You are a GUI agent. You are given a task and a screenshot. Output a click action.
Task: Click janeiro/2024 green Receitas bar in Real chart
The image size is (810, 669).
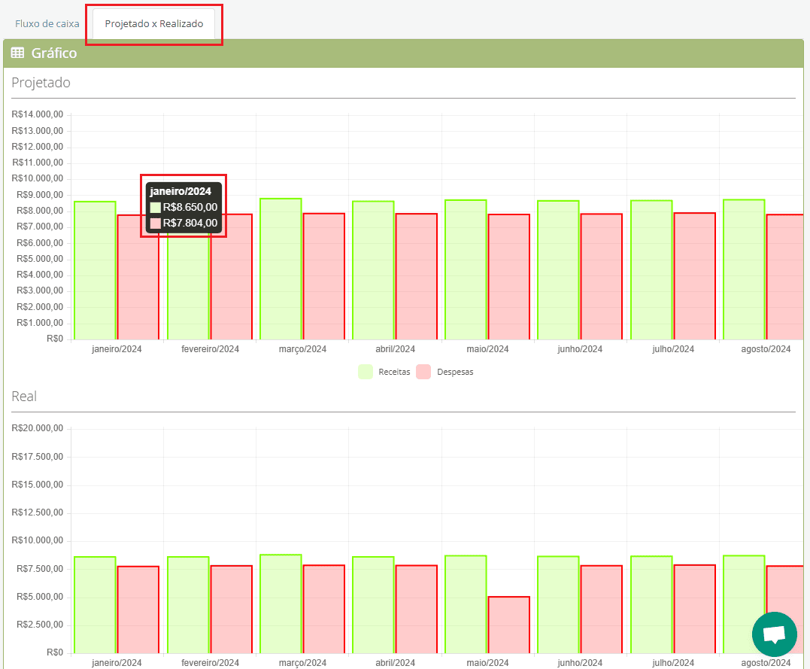(x=95, y=605)
